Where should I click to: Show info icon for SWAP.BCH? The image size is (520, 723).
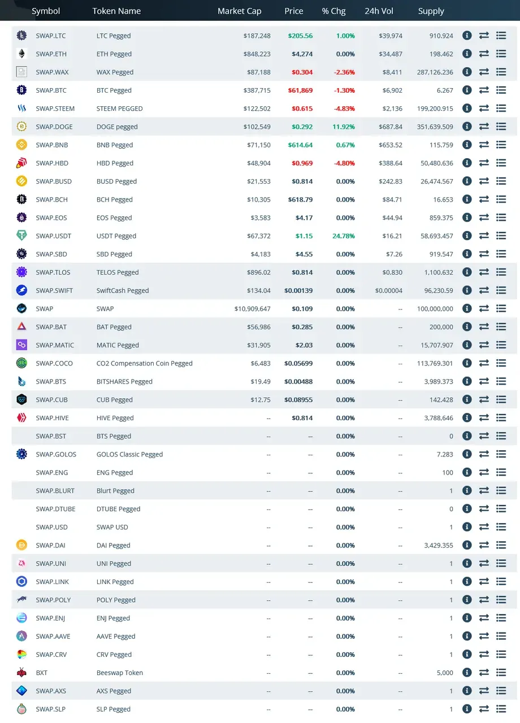click(467, 199)
